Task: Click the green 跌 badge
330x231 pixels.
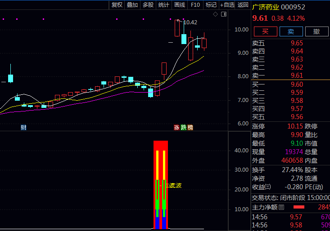Action: click(x=184, y=128)
